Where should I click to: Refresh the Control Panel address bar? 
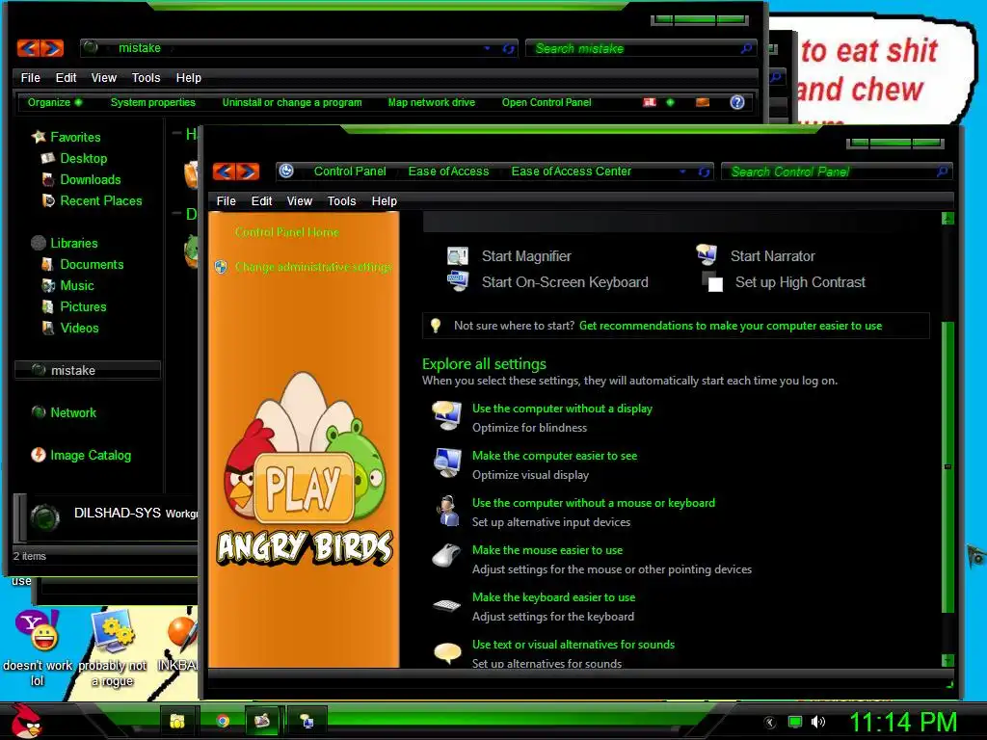[x=704, y=172]
